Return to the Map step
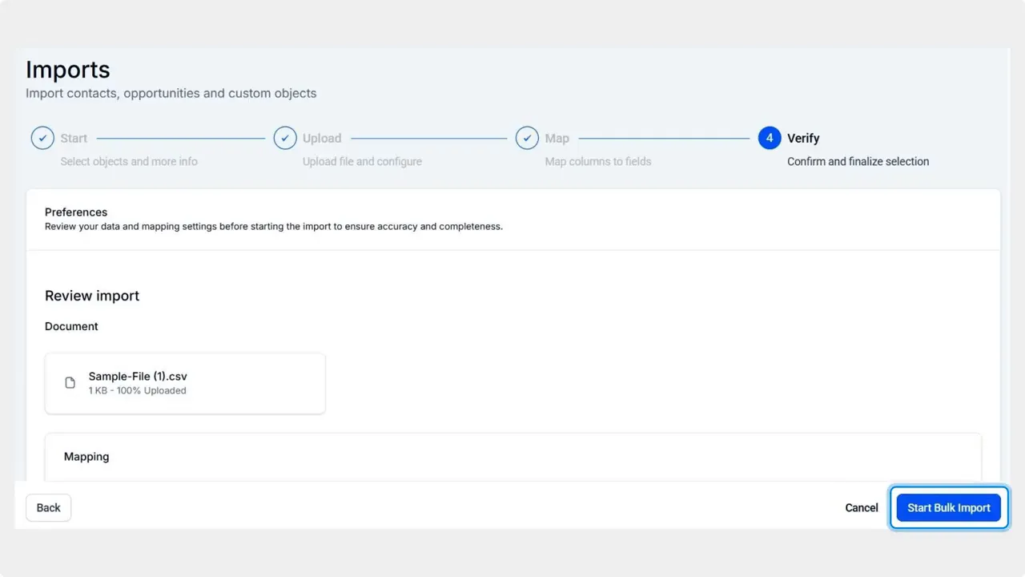This screenshot has height=577, width=1025. pos(557,138)
